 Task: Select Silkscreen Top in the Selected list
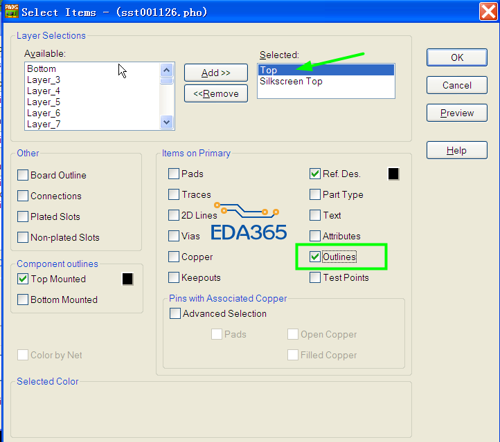click(x=326, y=81)
